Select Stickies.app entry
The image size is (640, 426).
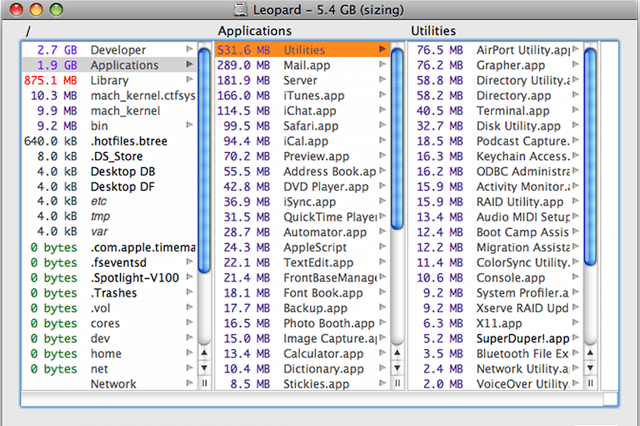302,384
